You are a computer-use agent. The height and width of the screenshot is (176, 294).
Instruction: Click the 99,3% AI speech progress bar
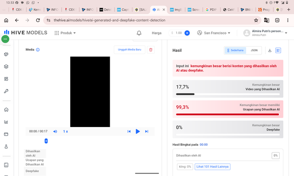coord(228,114)
